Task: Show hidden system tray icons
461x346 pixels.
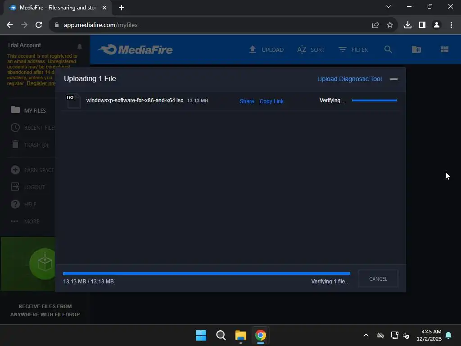Action: tap(366, 335)
